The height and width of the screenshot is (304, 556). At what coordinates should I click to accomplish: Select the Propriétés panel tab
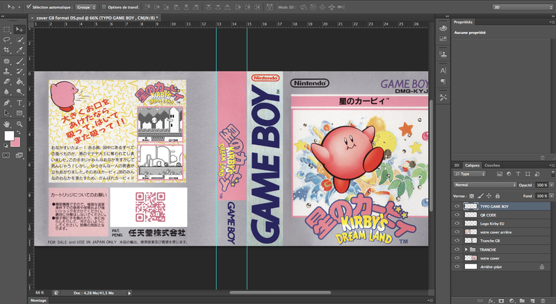463,22
